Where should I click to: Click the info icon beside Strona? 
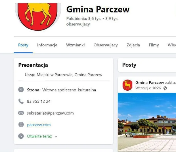point(21,90)
